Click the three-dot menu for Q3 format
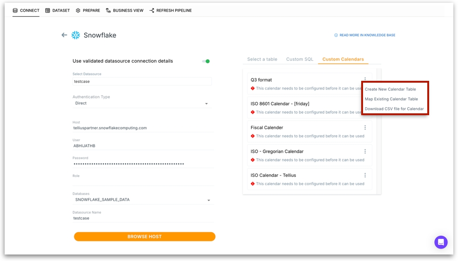The height and width of the screenshot is (261, 458). click(x=365, y=79)
